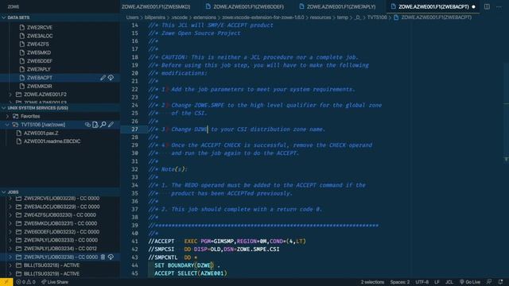Collapse the JOBS section

pos(3,192)
